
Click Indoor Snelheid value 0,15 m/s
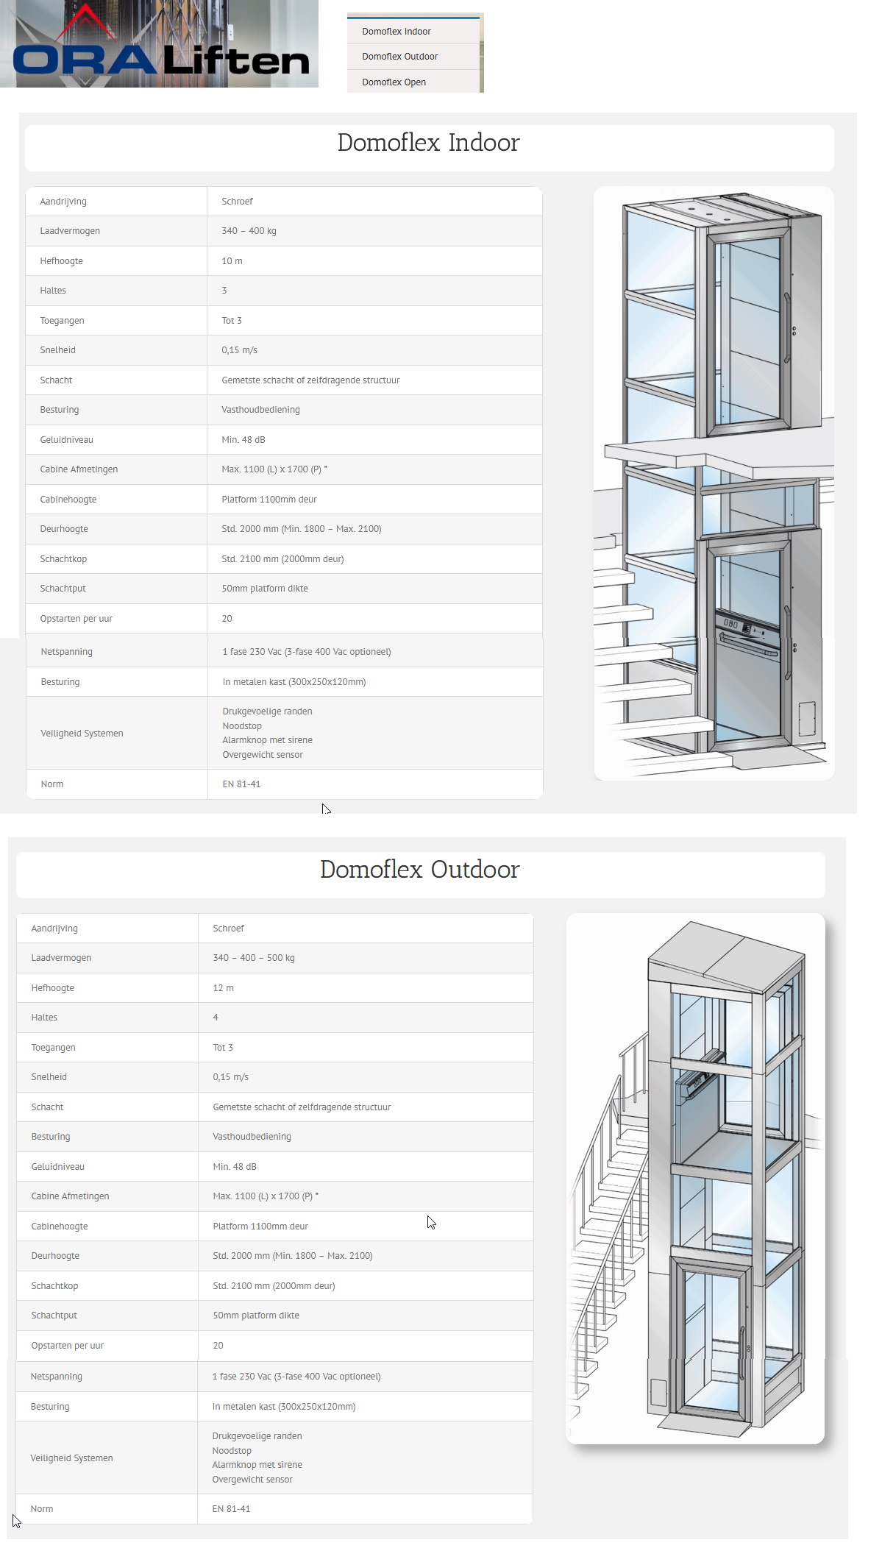(x=239, y=350)
